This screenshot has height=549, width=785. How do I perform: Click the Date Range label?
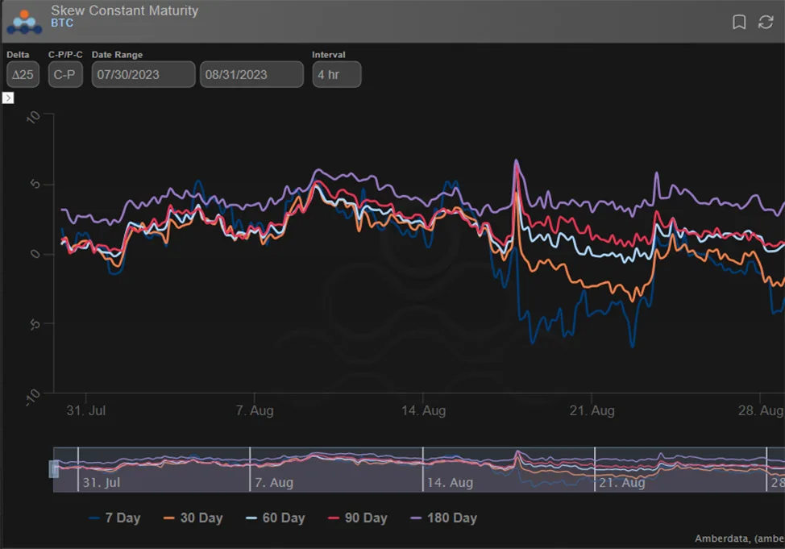point(117,55)
